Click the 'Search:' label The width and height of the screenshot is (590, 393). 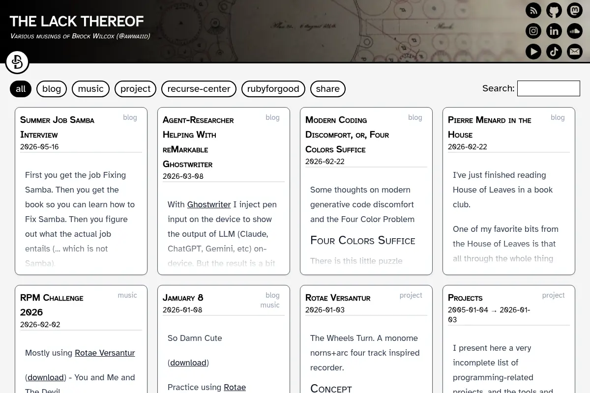(499, 88)
